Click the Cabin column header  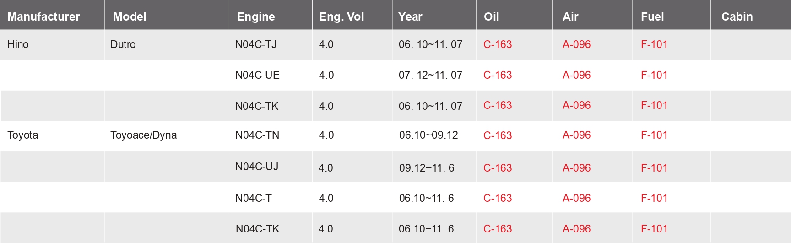pyautogui.click(x=737, y=17)
